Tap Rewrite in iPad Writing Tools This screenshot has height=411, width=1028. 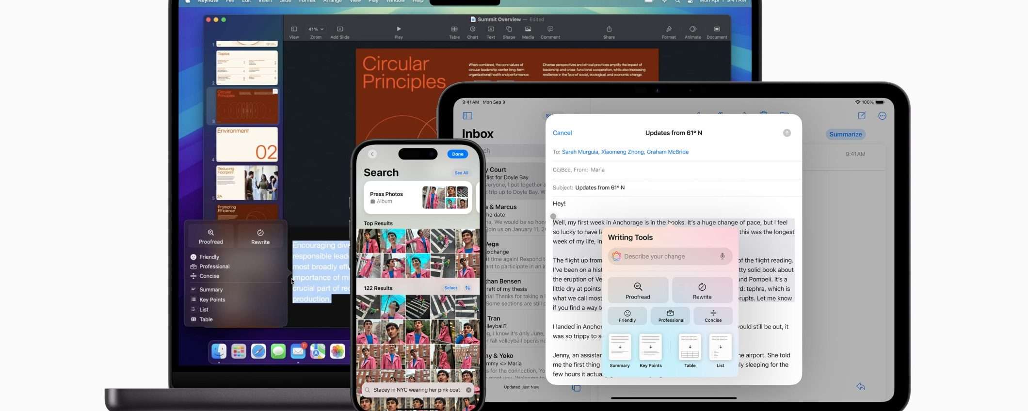click(x=702, y=290)
